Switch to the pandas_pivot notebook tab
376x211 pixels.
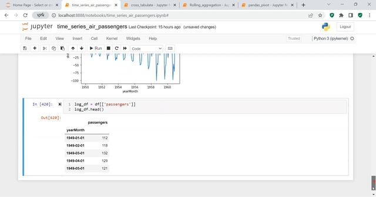coord(267,5)
